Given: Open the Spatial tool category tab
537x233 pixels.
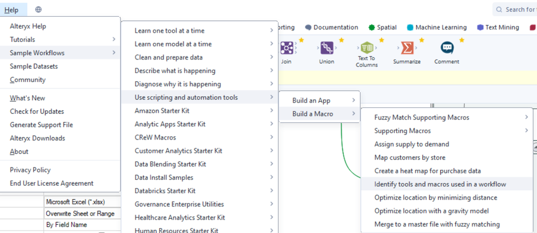Looking at the screenshot, I should [383, 27].
